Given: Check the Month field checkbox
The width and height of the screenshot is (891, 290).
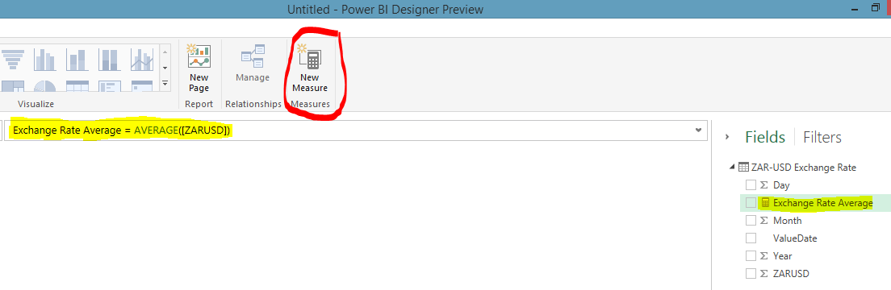Looking at the screenshot, I should 751,220.
